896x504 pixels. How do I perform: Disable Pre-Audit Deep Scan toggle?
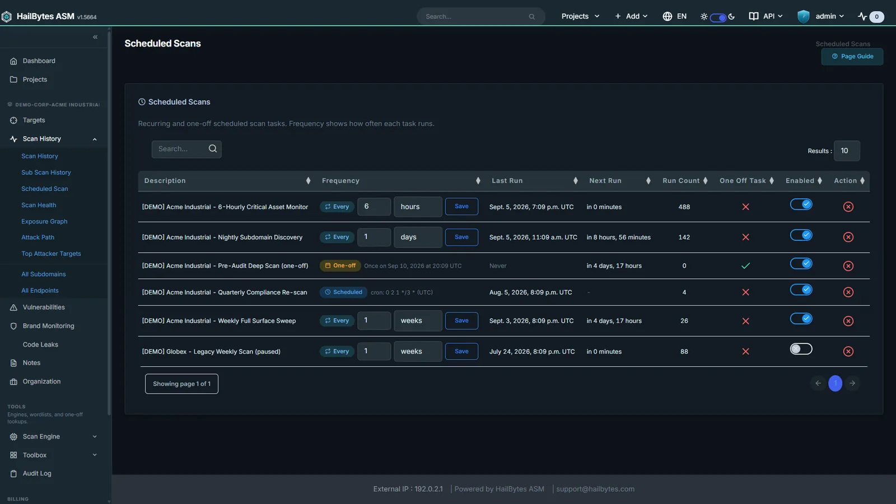(x=801, y=263)
